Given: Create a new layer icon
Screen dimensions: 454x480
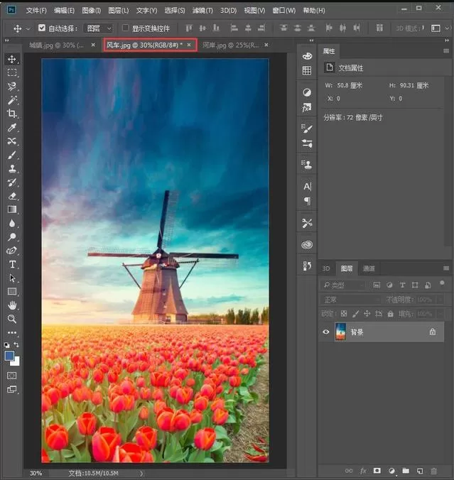Looking at the screenshot, I should (x=420, y=471).
